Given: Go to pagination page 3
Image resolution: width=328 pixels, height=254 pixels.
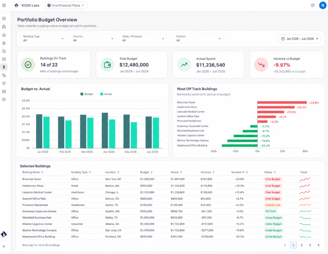Looking at the screenshot, I should coord(310,245).
